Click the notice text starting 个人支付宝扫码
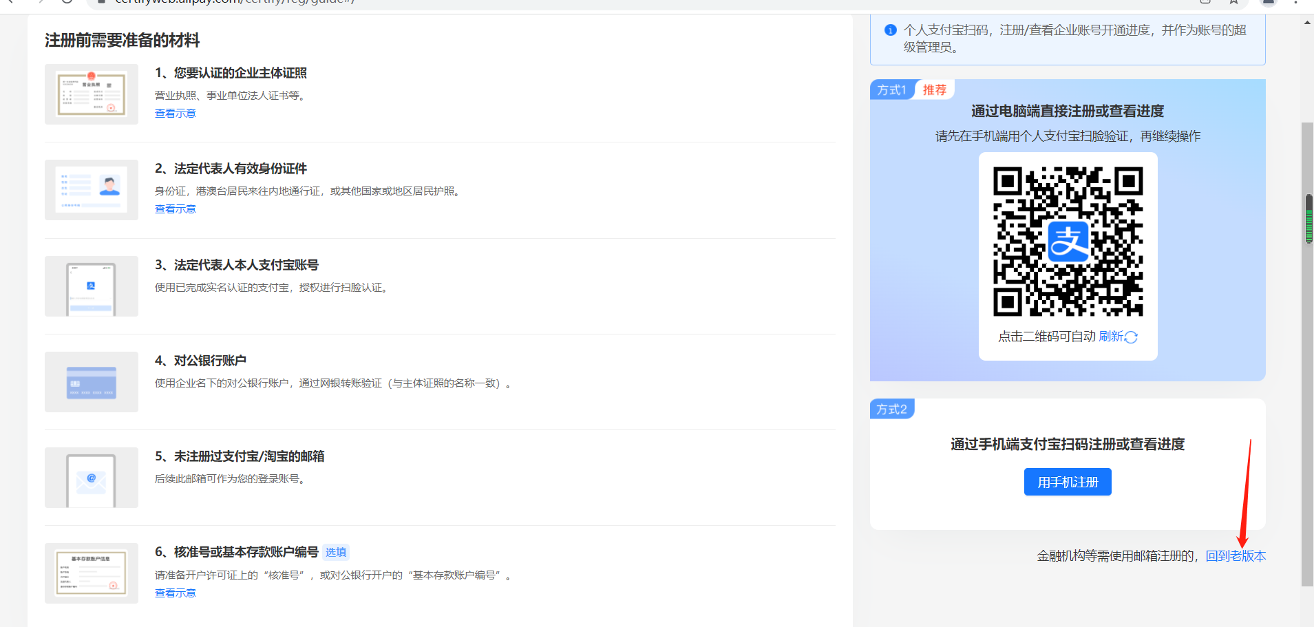This screenshot has height=627, width=1314. tap(1075, 39)
